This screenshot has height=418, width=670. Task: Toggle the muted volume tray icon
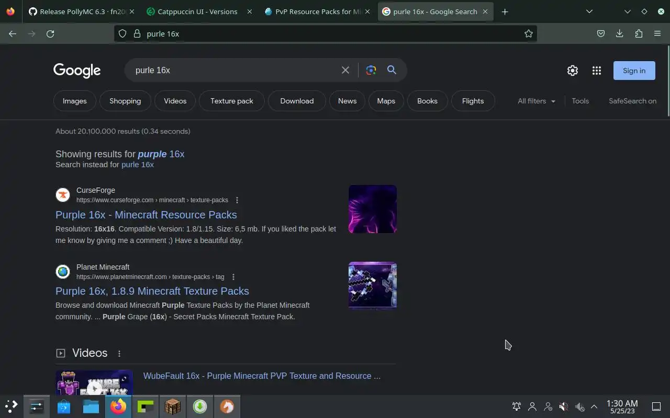point(563,407)
